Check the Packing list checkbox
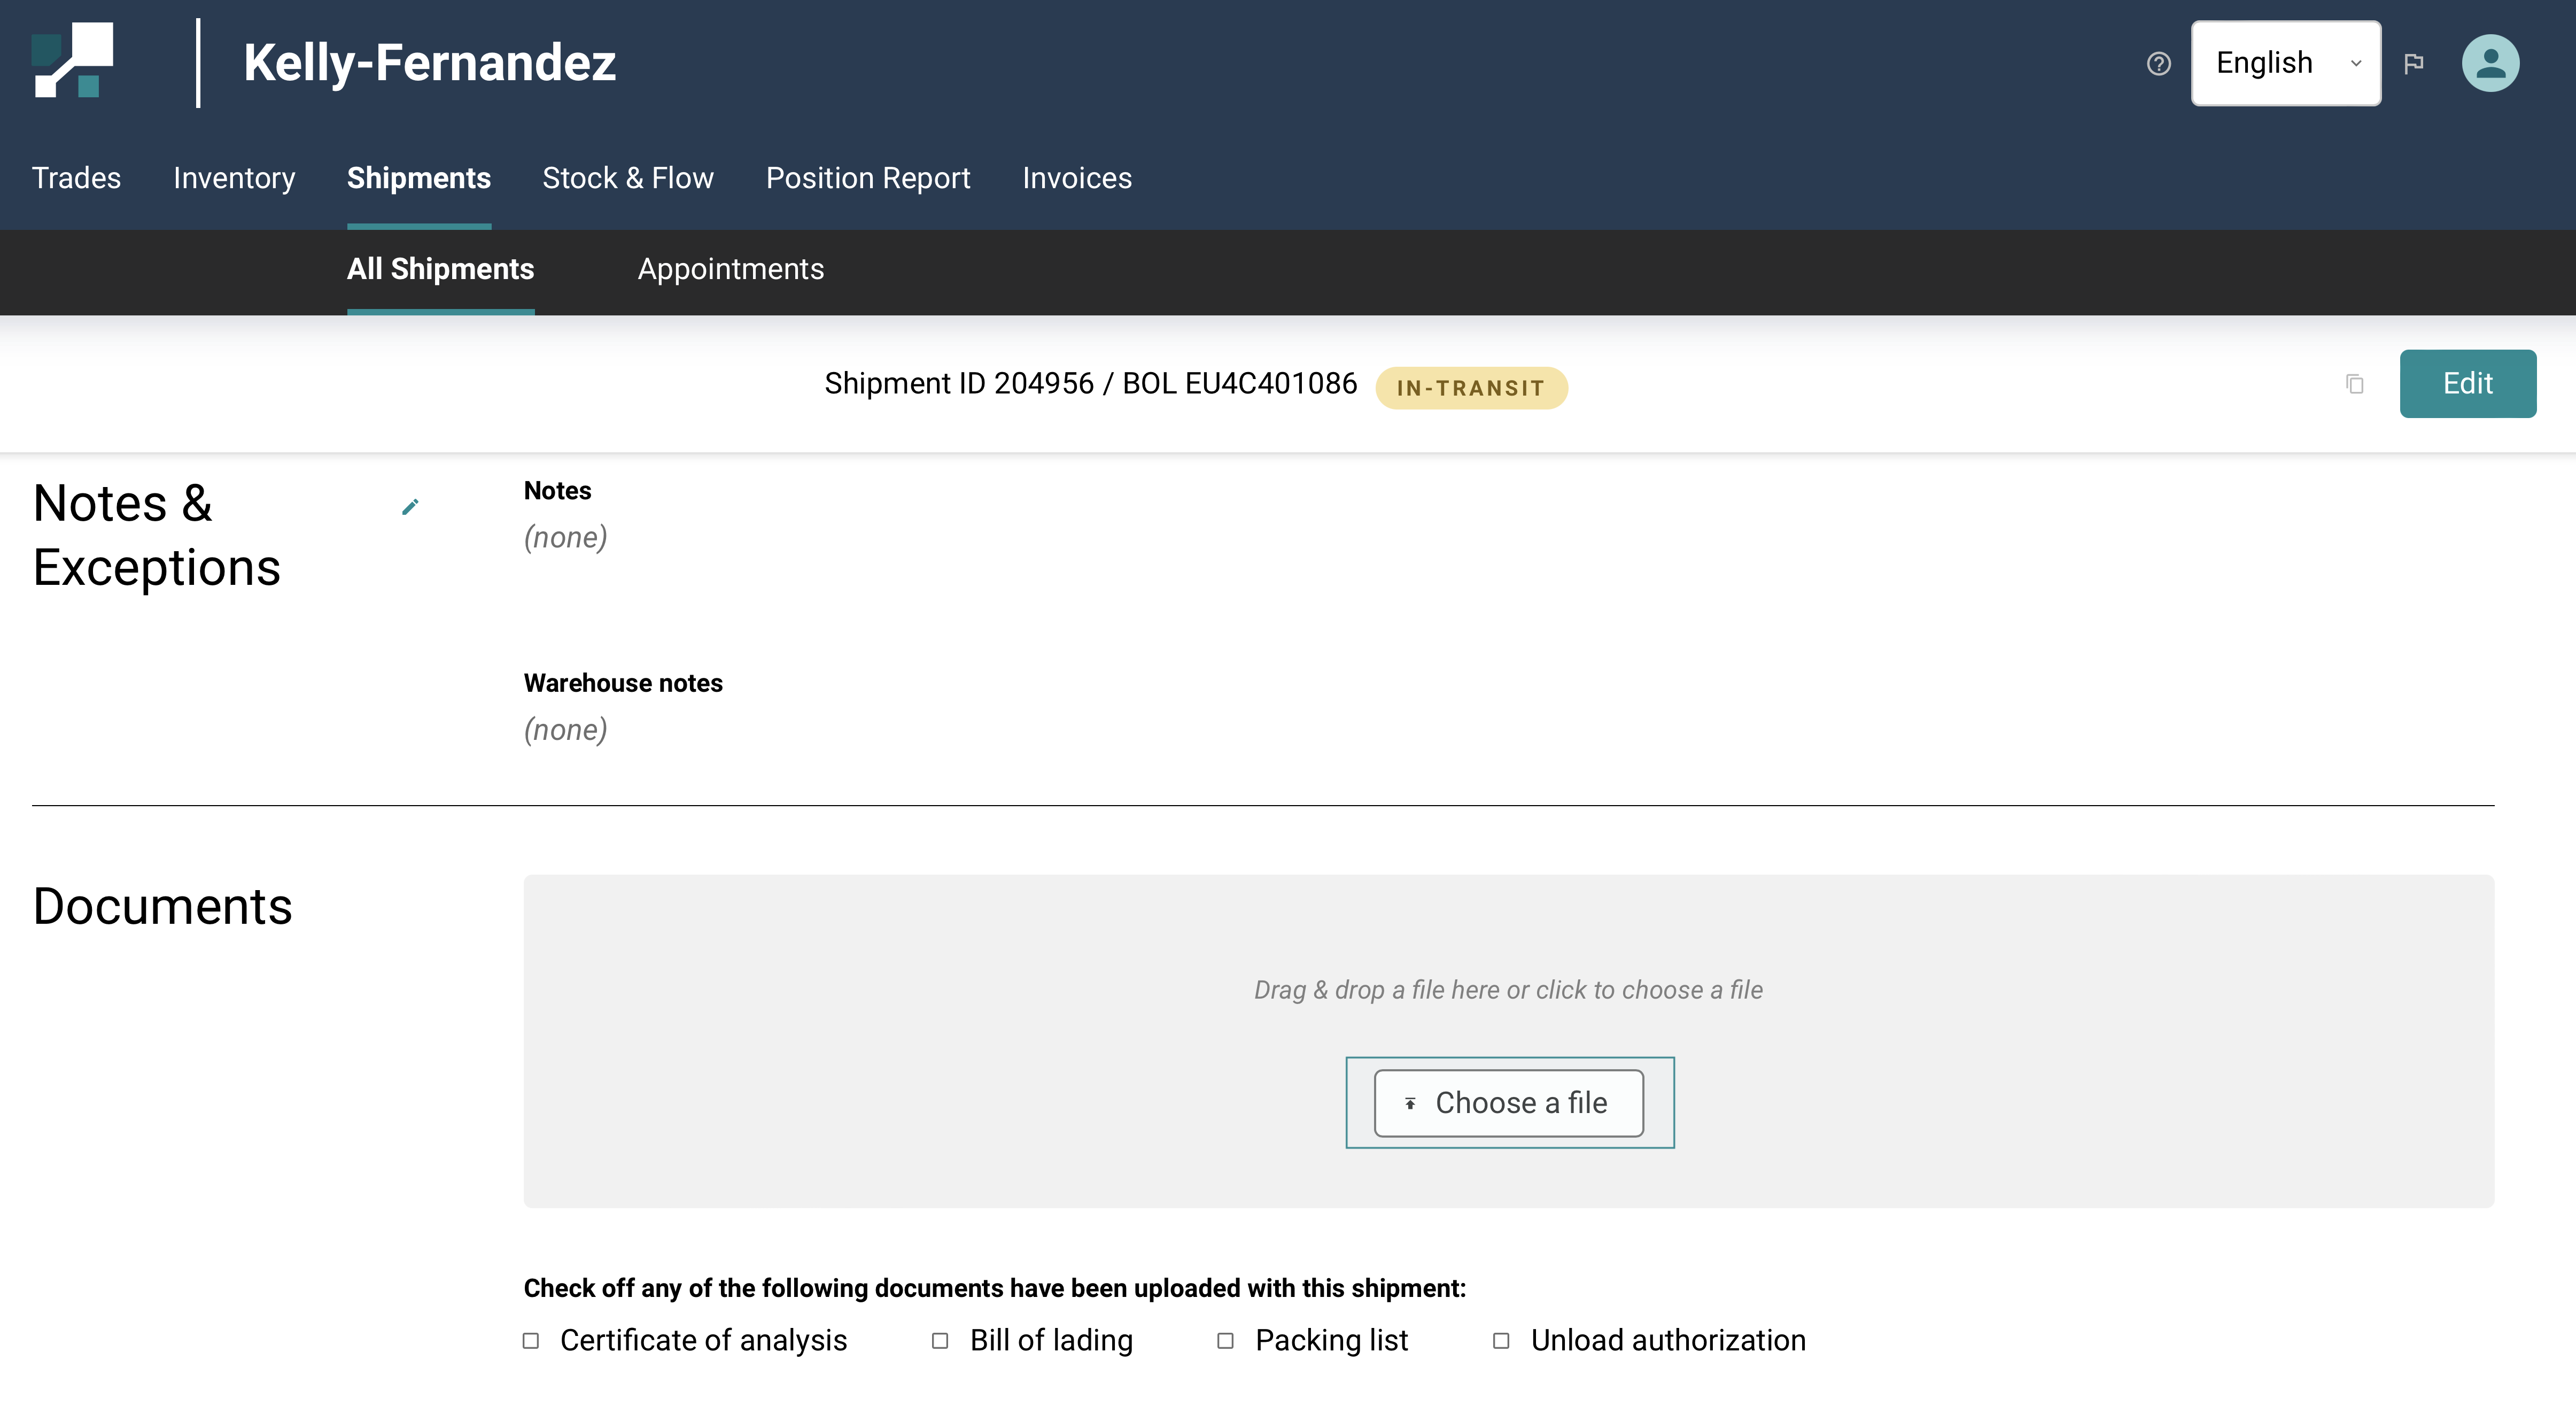2576x1406 pixels. (x=1225, y=1341)
